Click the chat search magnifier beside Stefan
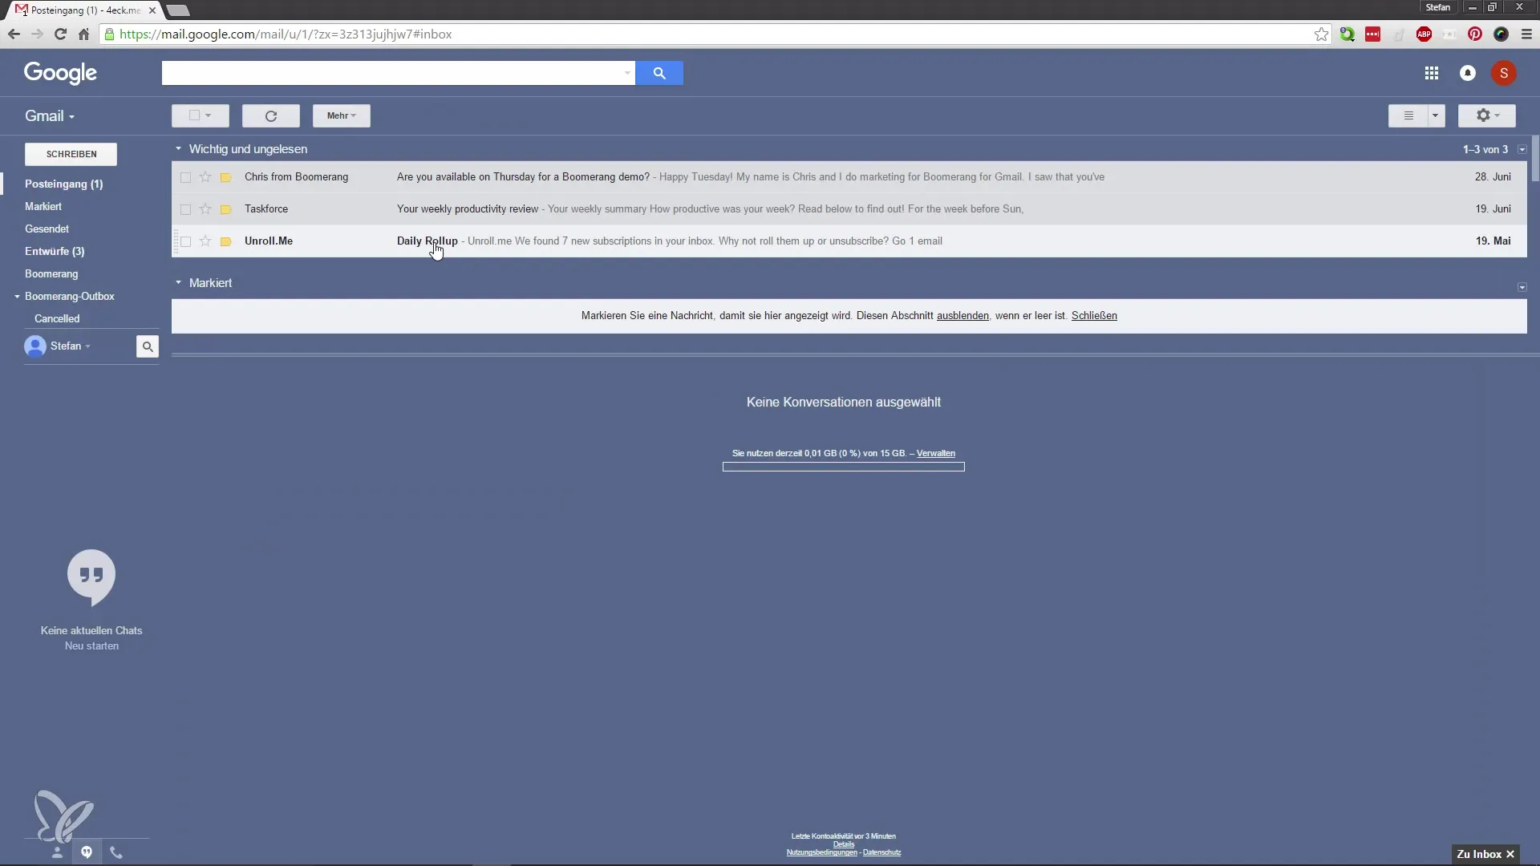Screen dimensions: 1540x866 148,346
